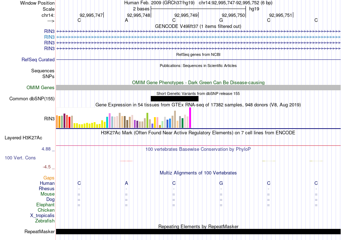The height and width of the screenshot is (240, 341).
Task: Click the RefSeq Curated track label
Action: (x=38, y=60)
